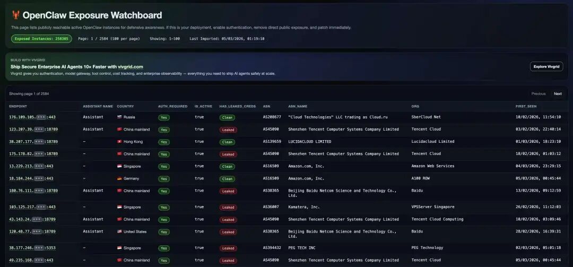Open the vivgrid.com link
573x267 pixels.
[x=131, y=67]
